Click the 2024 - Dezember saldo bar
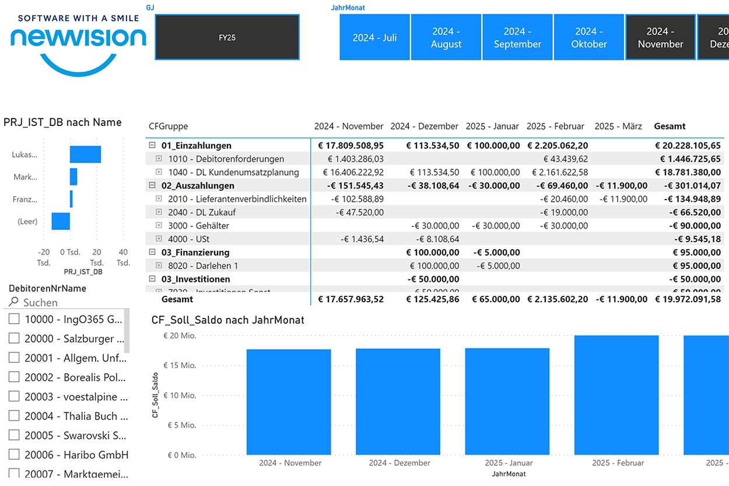The image size is (729, 486). [398, 402]
